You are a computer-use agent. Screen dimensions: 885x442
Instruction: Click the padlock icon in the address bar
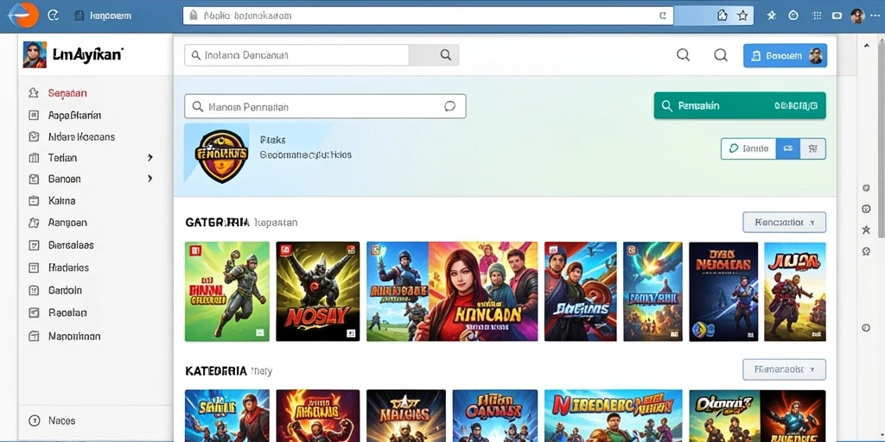coord(194,16)
